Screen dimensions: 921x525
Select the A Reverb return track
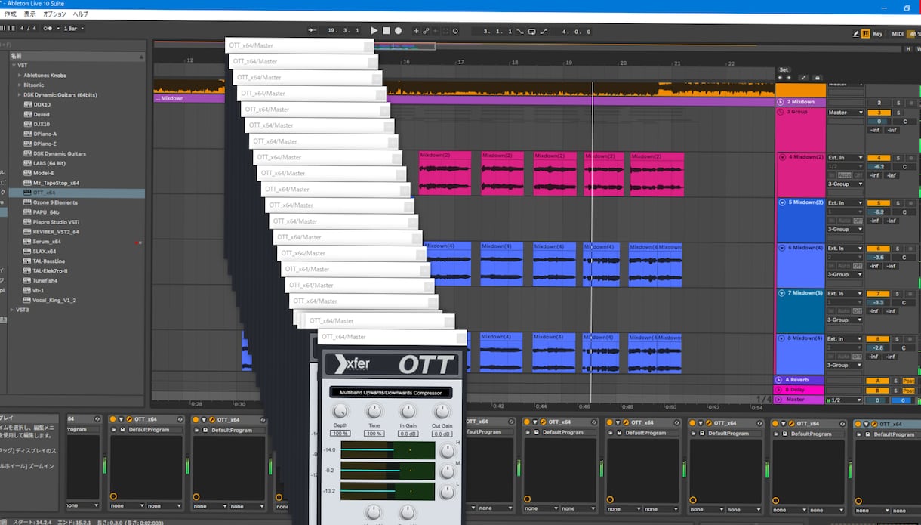[799, 380]
